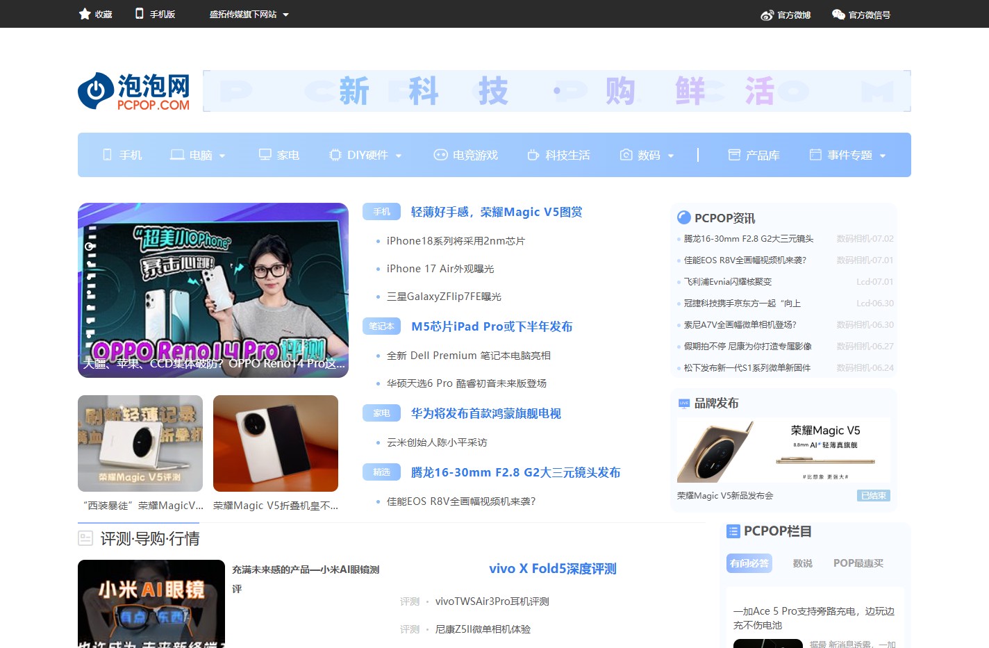Open 一加Ace 5 Pro支持旁路充电 article
This screenshot has width=989, height=648.
(814, 618)
